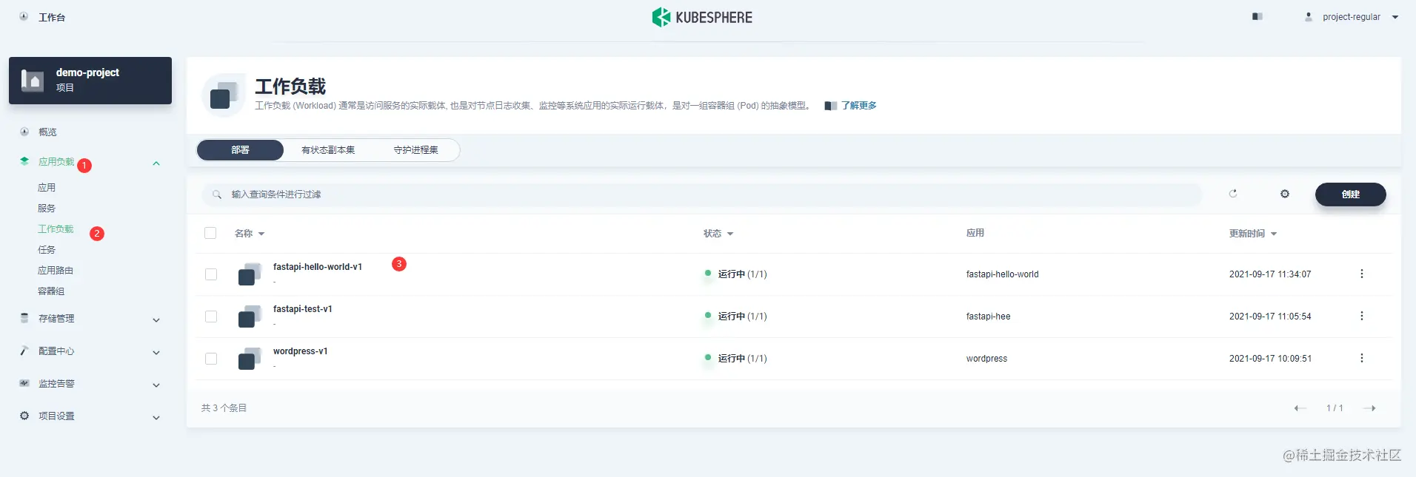
Task: Click the previous page arrow
Action: point(1300,408)
